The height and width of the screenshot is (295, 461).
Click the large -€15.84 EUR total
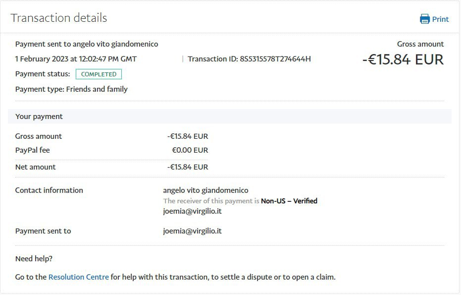[x=403, y=60]
